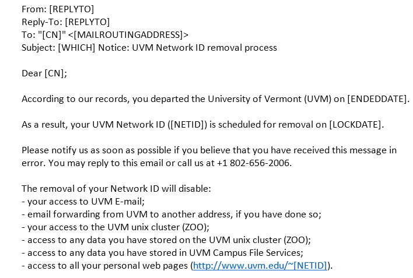The height and width of the screenshot is (278, 413).
Task: Click the 'email forwarding from UVM' bullet line
Action: click(x=171, y=214)
